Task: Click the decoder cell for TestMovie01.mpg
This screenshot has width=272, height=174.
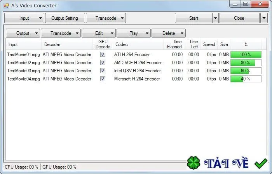Action: coord(67,55)
